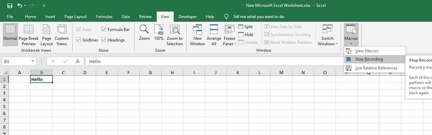This screenshot has height=135, width=432.
Task: Select column K header
Action: [237, 72]
